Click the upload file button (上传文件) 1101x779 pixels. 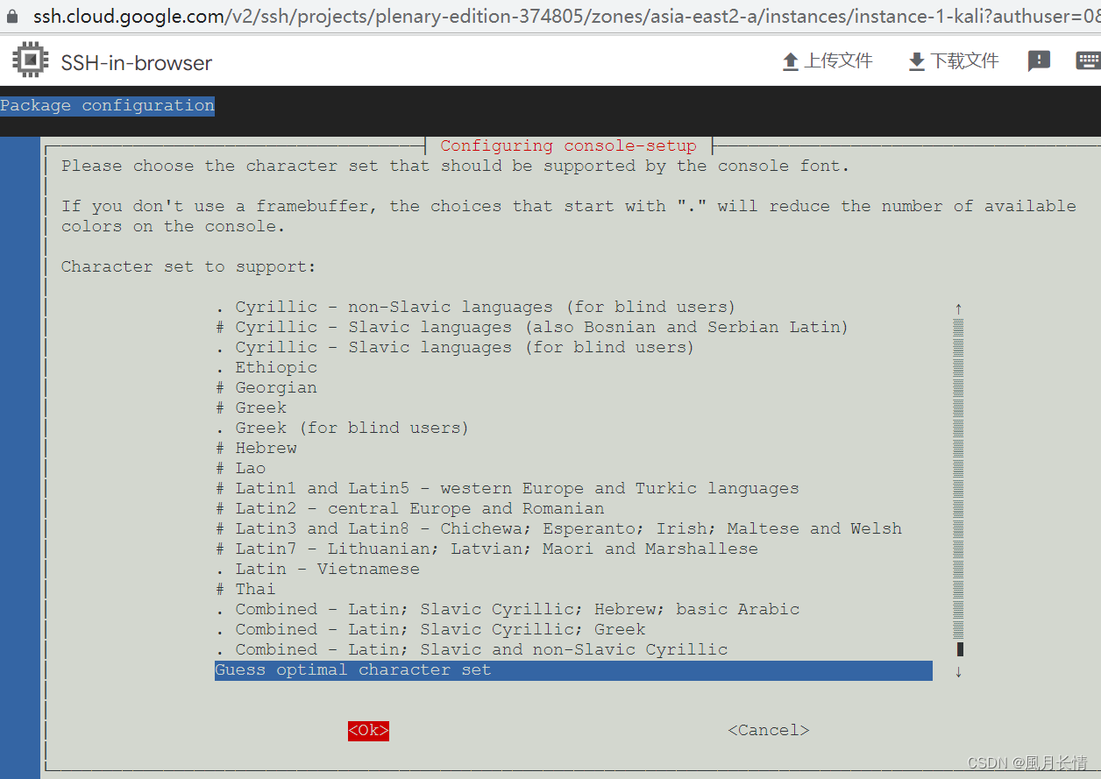pos(828,61)
